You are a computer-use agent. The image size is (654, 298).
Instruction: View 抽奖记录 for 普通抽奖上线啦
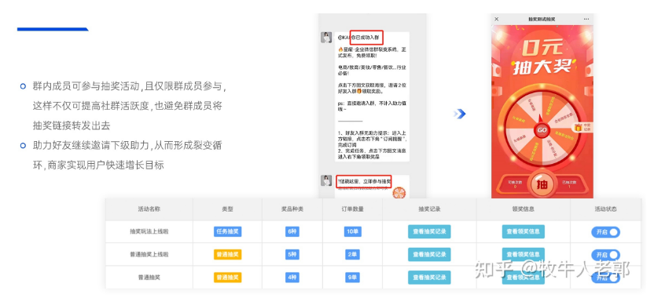[x=429, y=254]
